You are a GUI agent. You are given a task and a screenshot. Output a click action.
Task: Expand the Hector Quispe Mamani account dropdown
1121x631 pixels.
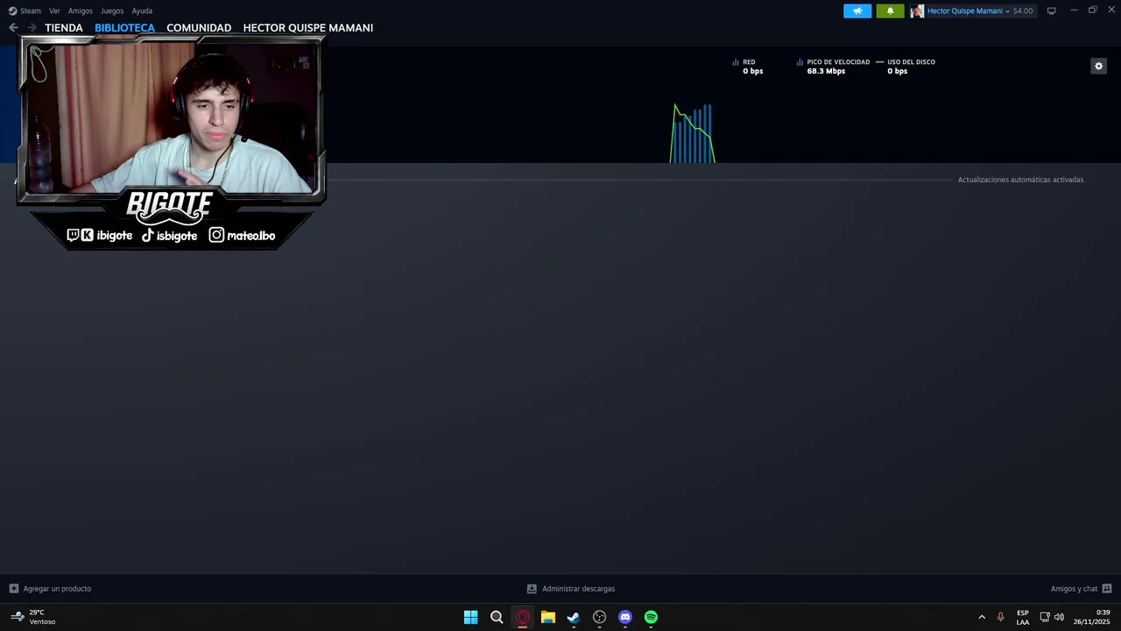tap(969, 11)
